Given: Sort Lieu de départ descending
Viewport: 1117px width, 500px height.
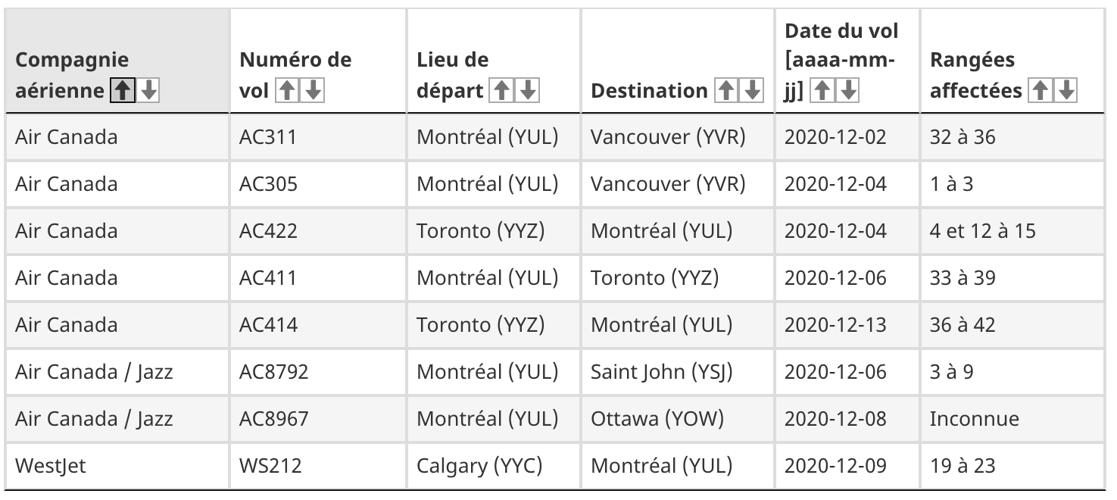Looking at the screenshot, I should 529,91.
